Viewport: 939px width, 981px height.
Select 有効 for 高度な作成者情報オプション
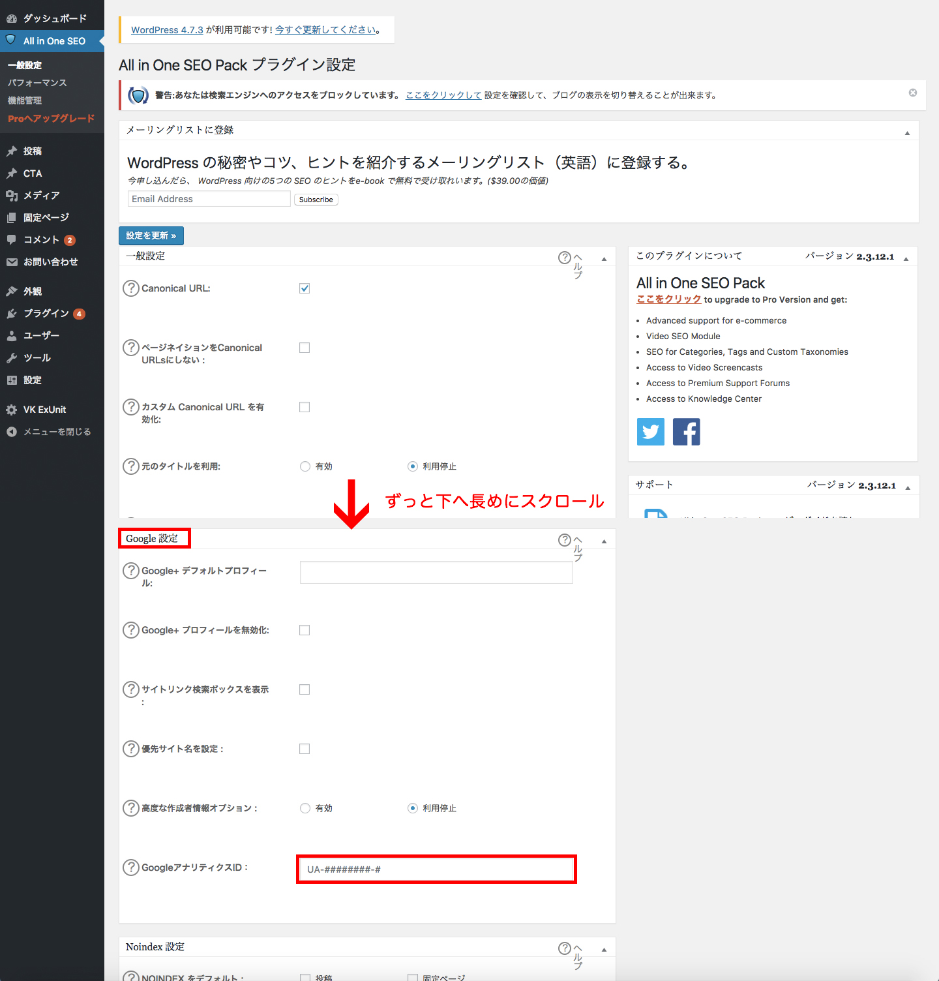coord(305,808)
